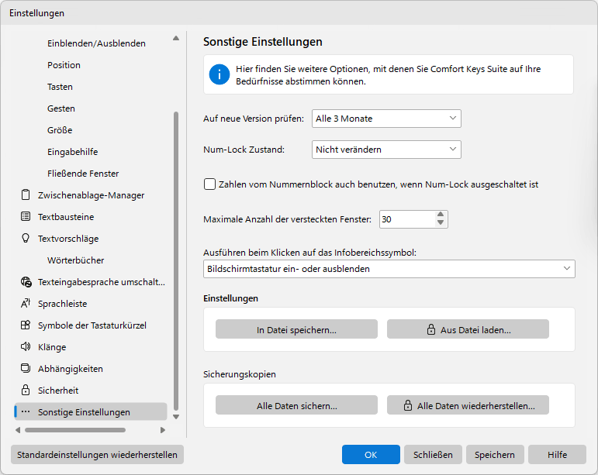Decrease the maximum hidden windows count
598x475 pixels.
441,223
